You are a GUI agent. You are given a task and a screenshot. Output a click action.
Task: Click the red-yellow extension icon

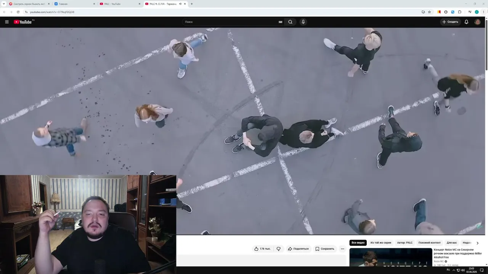point(439,12)
